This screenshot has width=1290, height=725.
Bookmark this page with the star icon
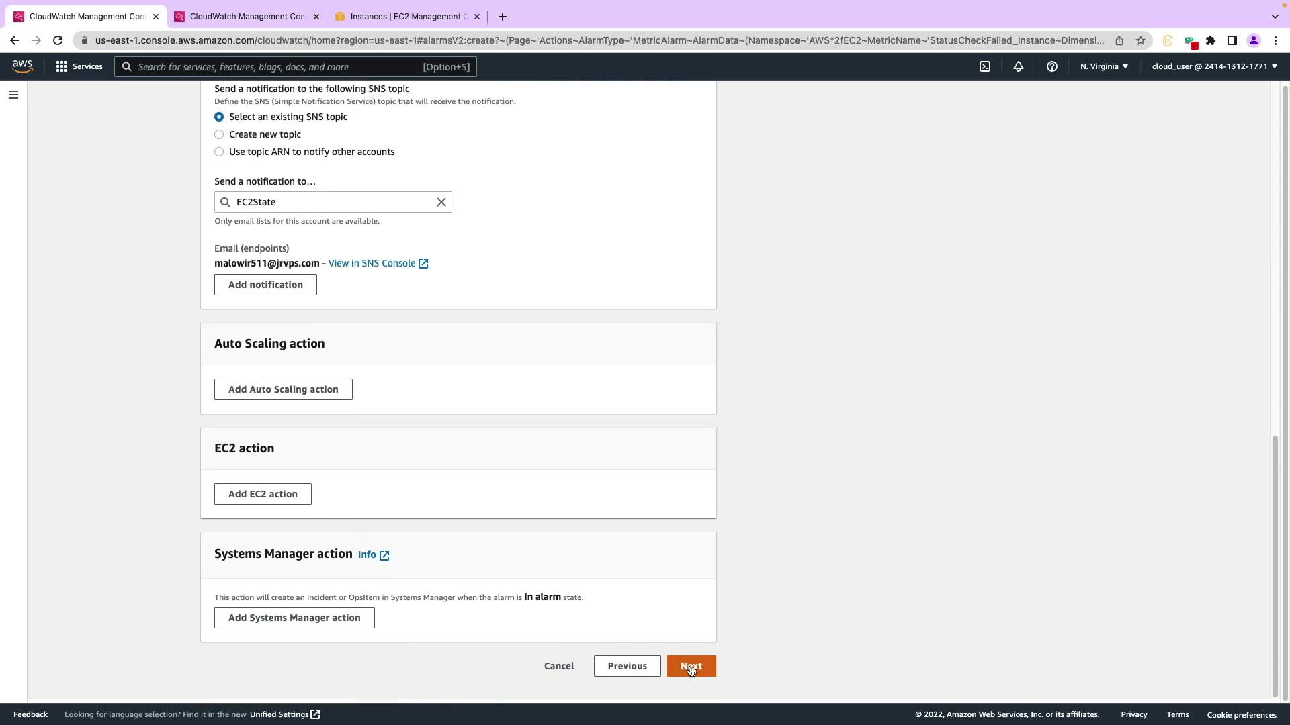[x=1141, y=40]
